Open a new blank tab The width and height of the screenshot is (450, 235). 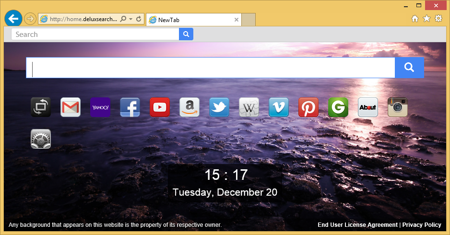(x=249, y=20)
